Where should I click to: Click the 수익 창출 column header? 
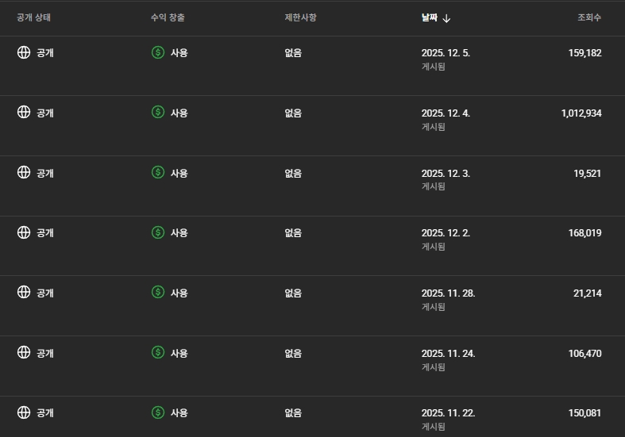(167, 17)
